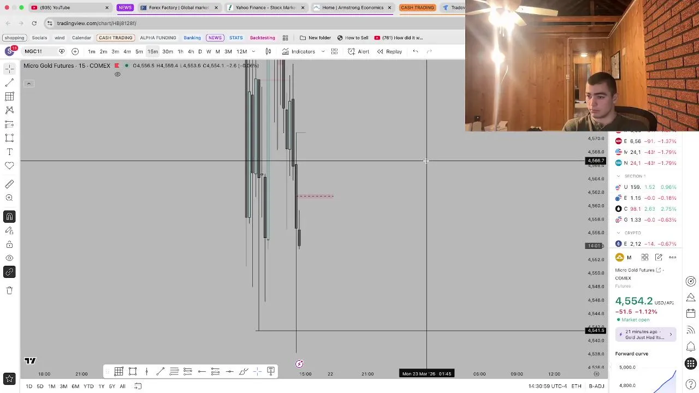Select text box tool in favorites toolbar
This screenshot has height=393, width=699.
pos(270,372)
